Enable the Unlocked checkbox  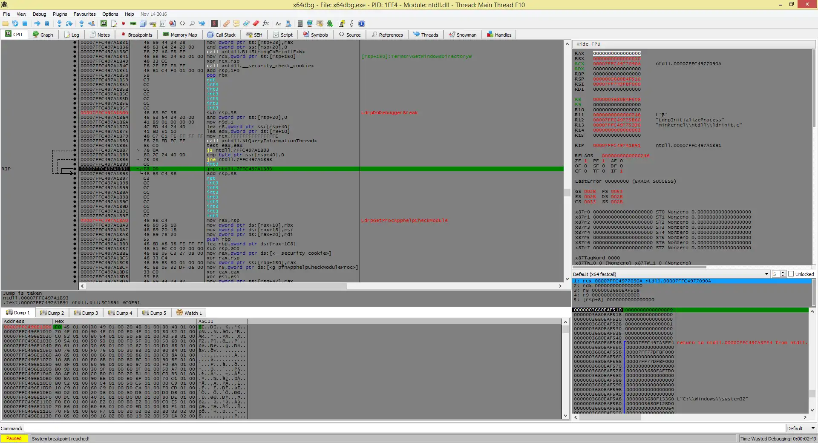(791, 274)
